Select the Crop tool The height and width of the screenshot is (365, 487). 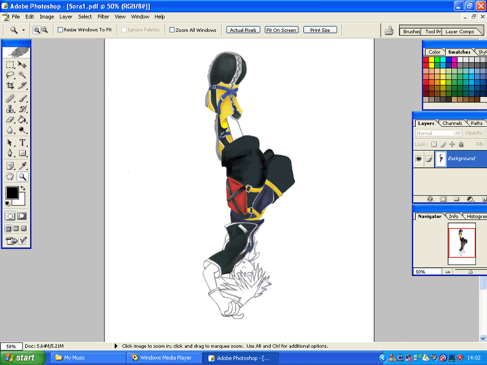pyautogui.click(x=10, y=85)
